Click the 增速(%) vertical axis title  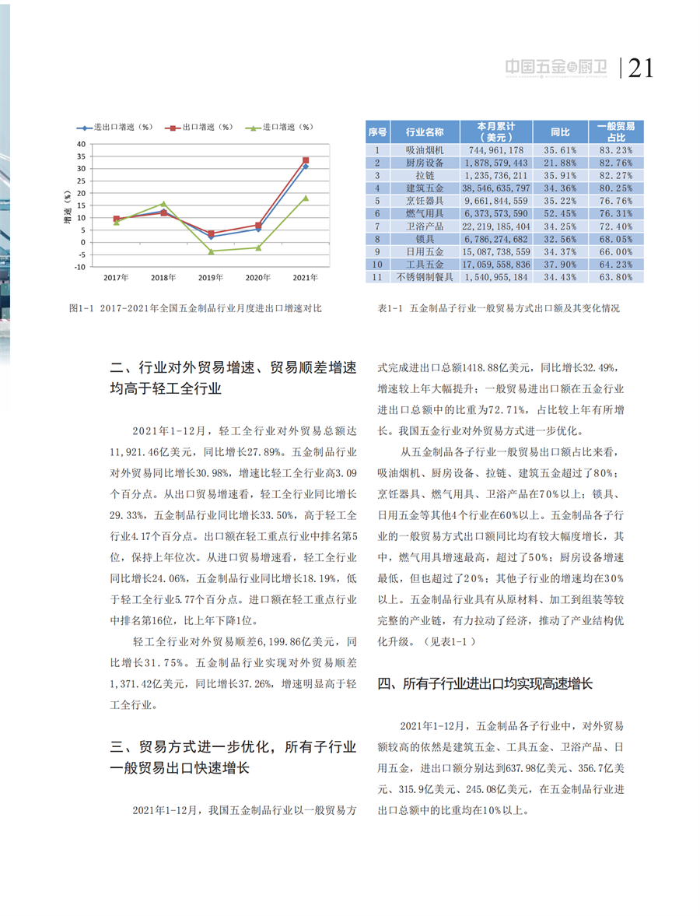click(x=67, y=207)
